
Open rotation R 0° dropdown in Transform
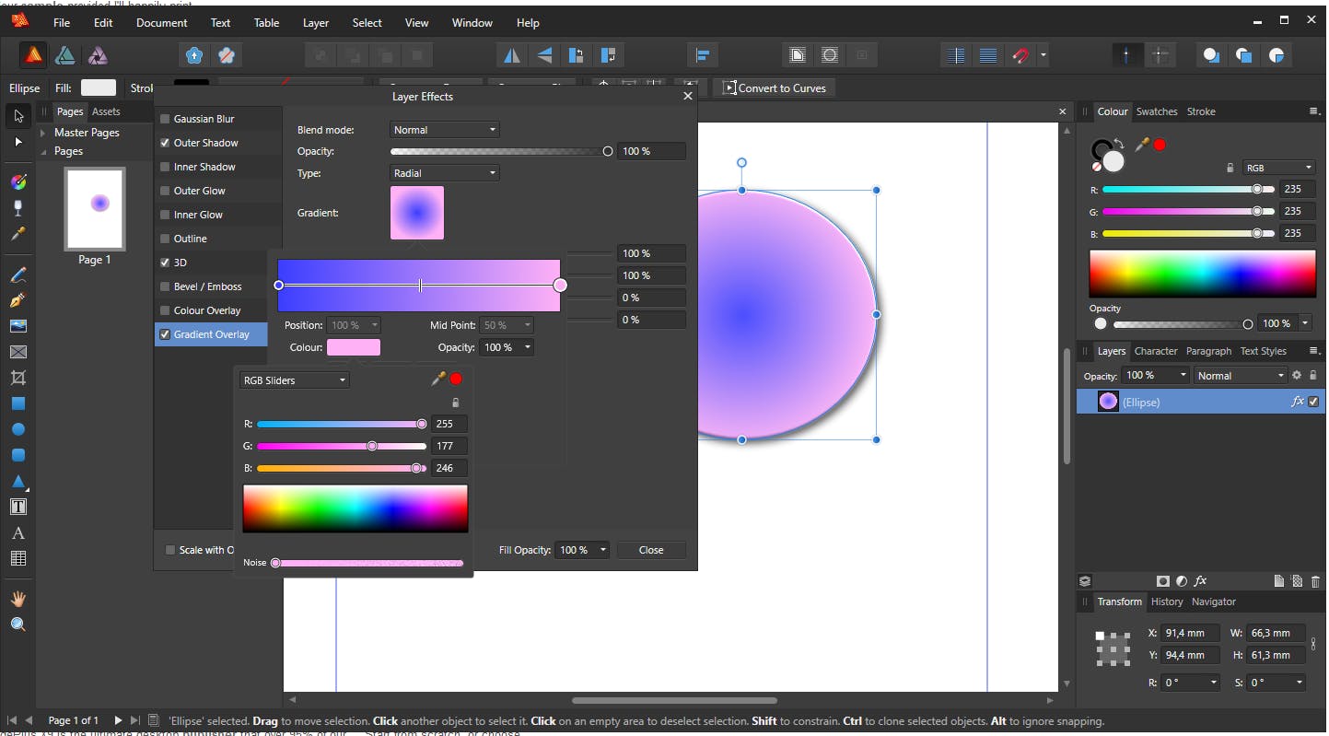click(x=1190, y=683)
